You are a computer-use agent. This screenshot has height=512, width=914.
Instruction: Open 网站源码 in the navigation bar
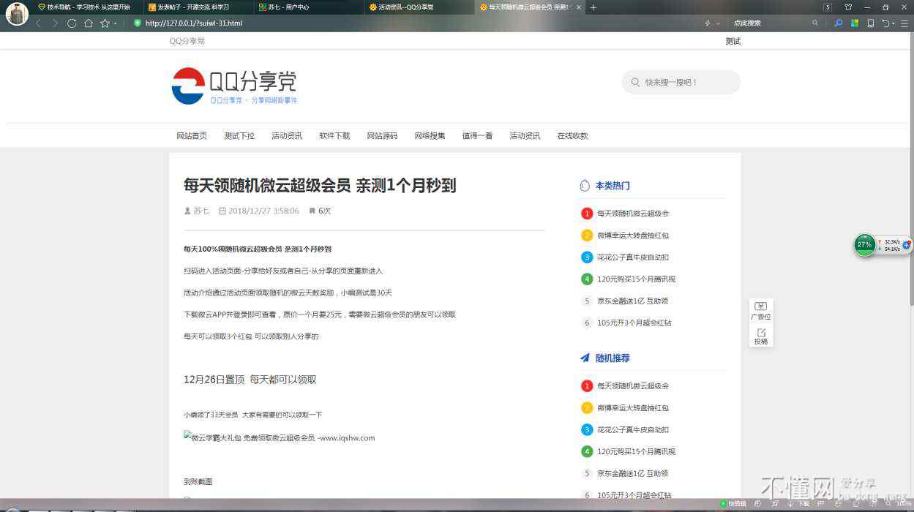pyautogui.click(x=382, y=136)
